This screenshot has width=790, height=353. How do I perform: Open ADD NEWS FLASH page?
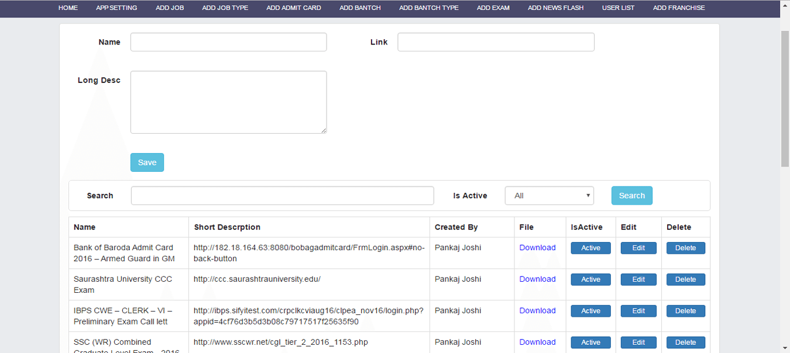click(x=555, y=8)
